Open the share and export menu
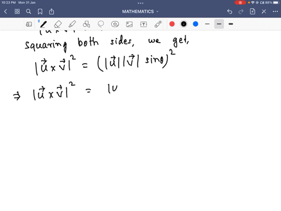The image size is (281, 211). coord(52,12)
